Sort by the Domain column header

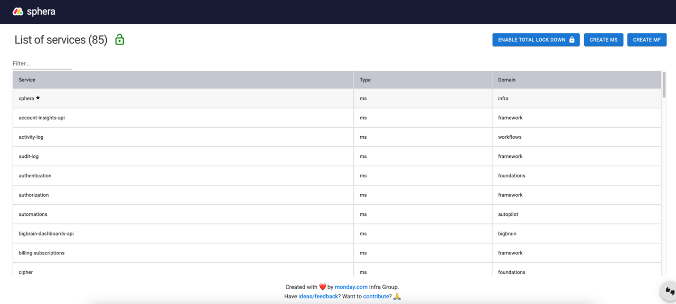506,80
